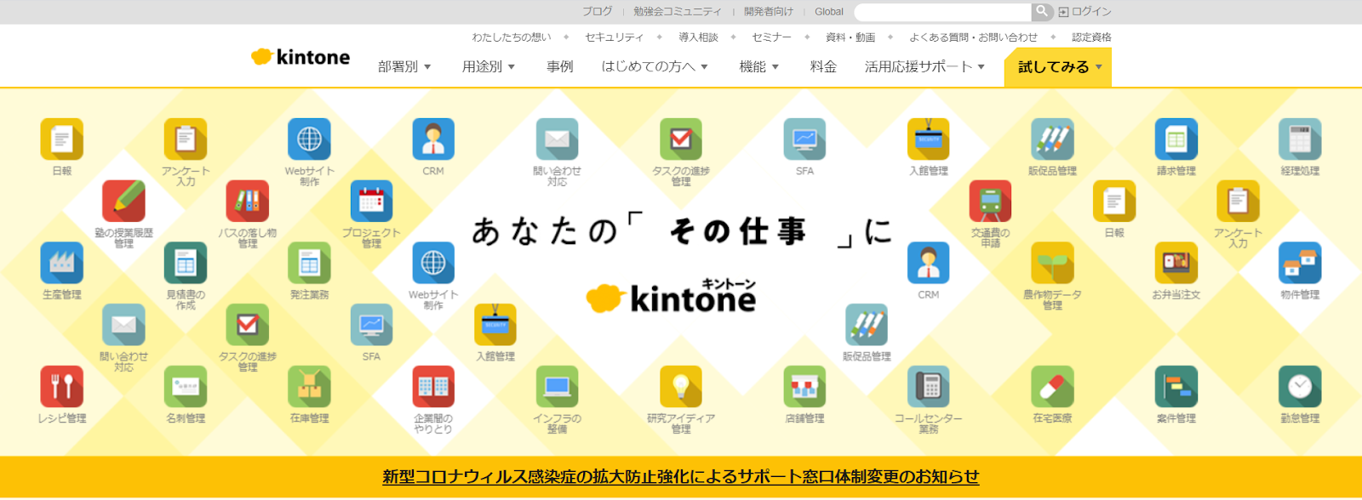
Task: Click the 請求管理 spreadsheet icon
Action: [1176, 139]
